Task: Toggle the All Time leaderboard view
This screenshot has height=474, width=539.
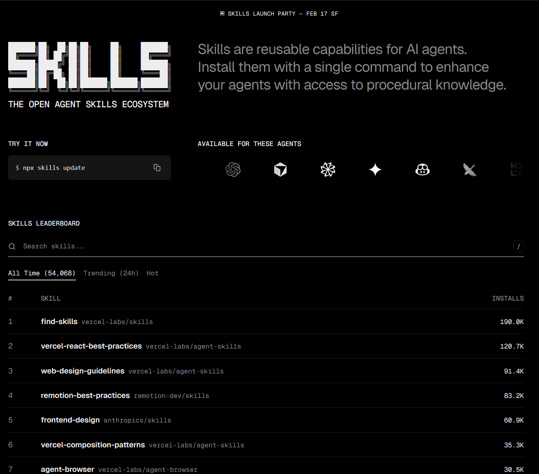Action: point(42,273)
